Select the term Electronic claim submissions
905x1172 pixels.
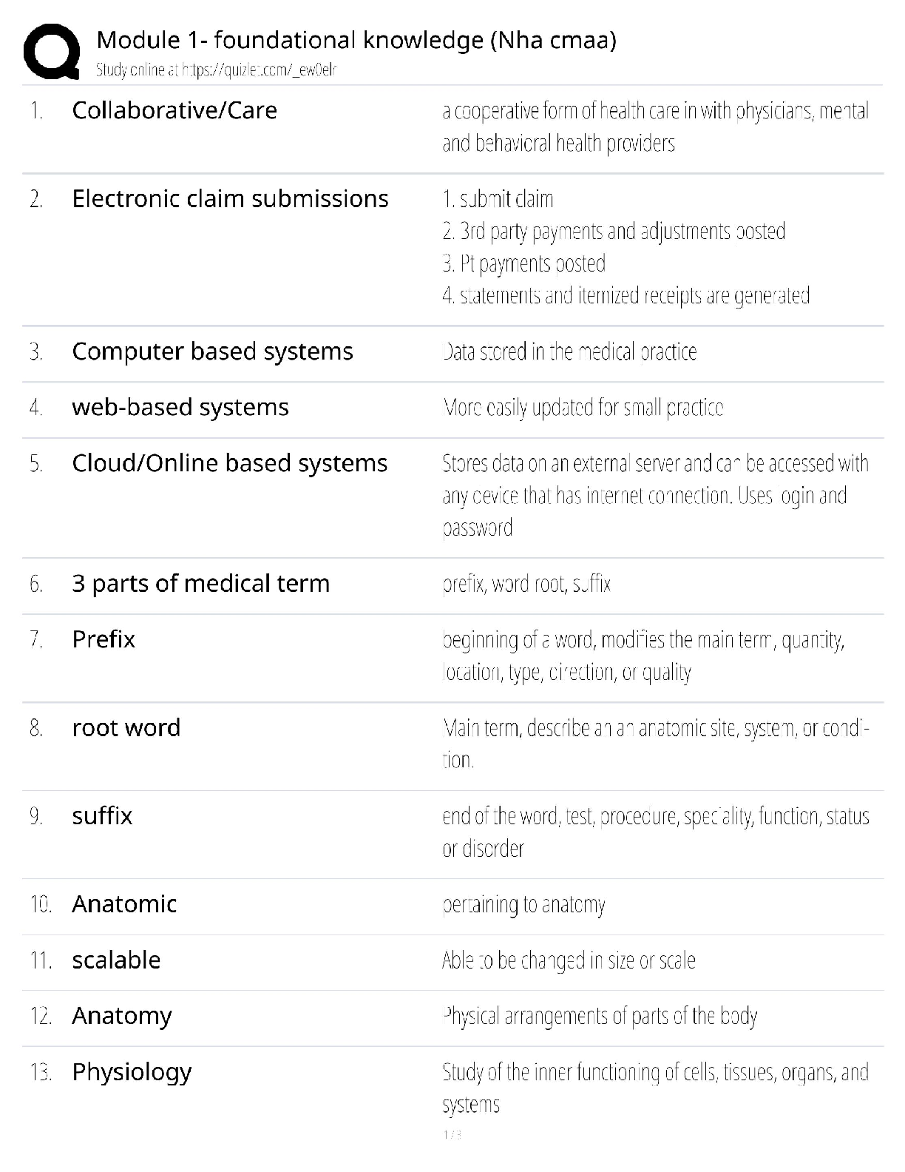pyautogui.click(x=230, y=198)
